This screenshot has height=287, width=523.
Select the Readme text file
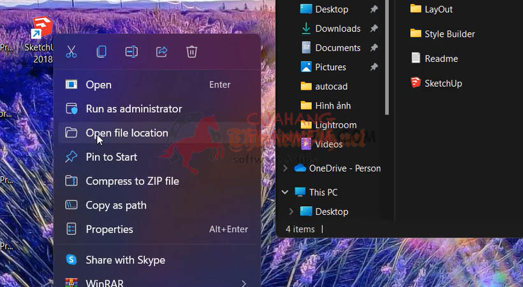[434, 59]
